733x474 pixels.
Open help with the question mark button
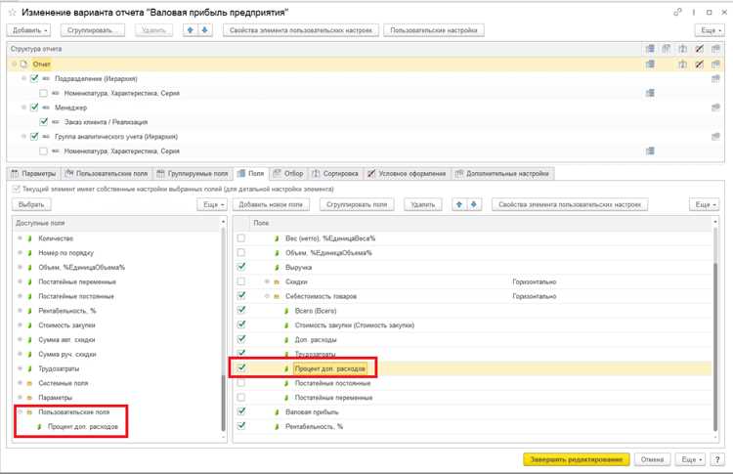click(x=717, y=459)
